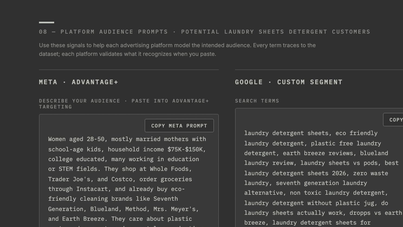This screenshot has height=227, width=403.
Task: Click the line 'alternative, non toxic laundry detergent,'
Action: coord(316,193)
